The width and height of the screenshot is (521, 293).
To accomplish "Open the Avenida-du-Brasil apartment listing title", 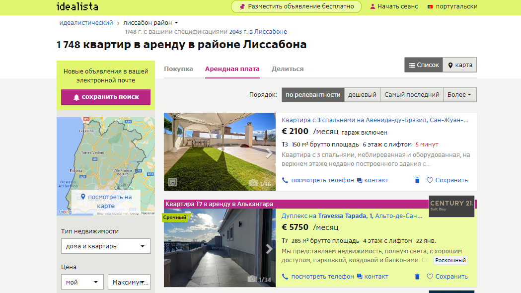I will [x=375, y=120].
